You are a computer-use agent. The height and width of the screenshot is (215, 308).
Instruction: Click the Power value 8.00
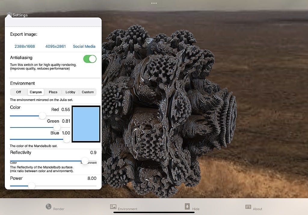pos(92,178)
